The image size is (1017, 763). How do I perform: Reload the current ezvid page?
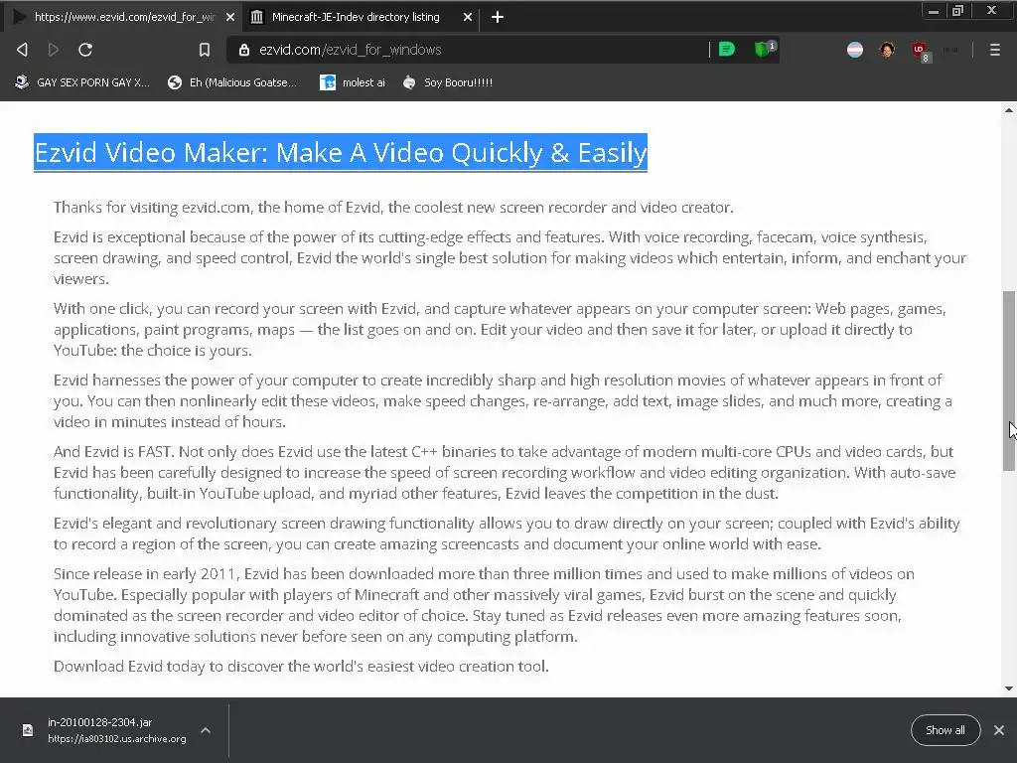[x=85, y=50]
